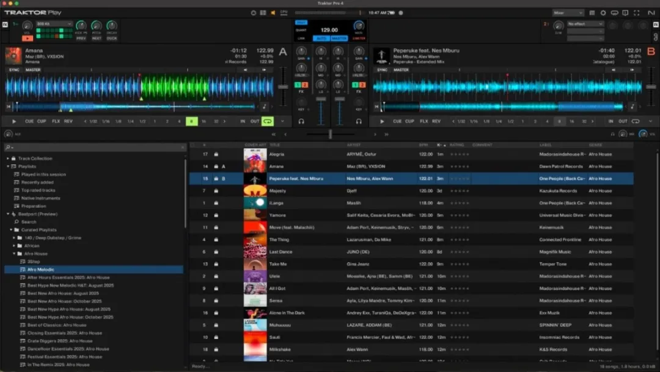
Task: Click CUP button on Deck B
Action: pyautogui.click(x=409, y=121)
